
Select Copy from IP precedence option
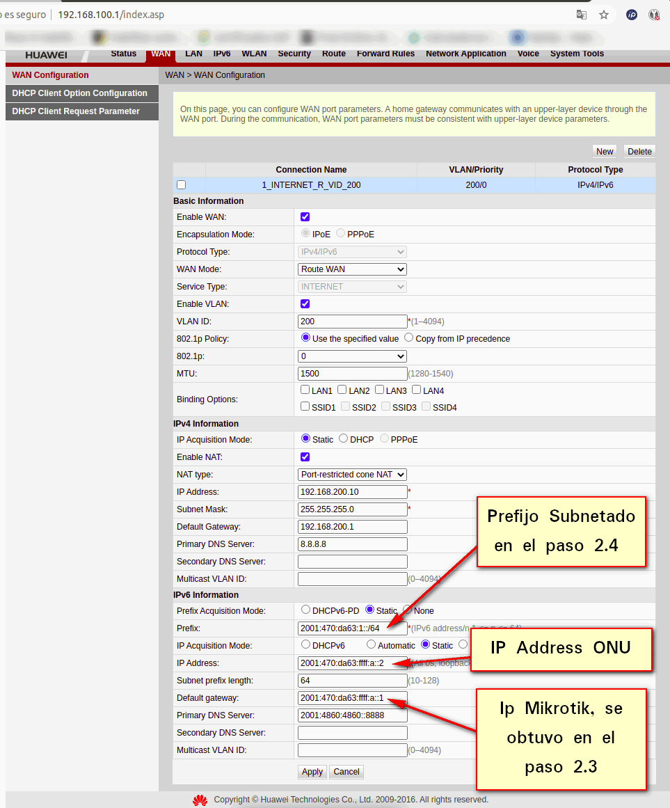(x=408, y=338)
